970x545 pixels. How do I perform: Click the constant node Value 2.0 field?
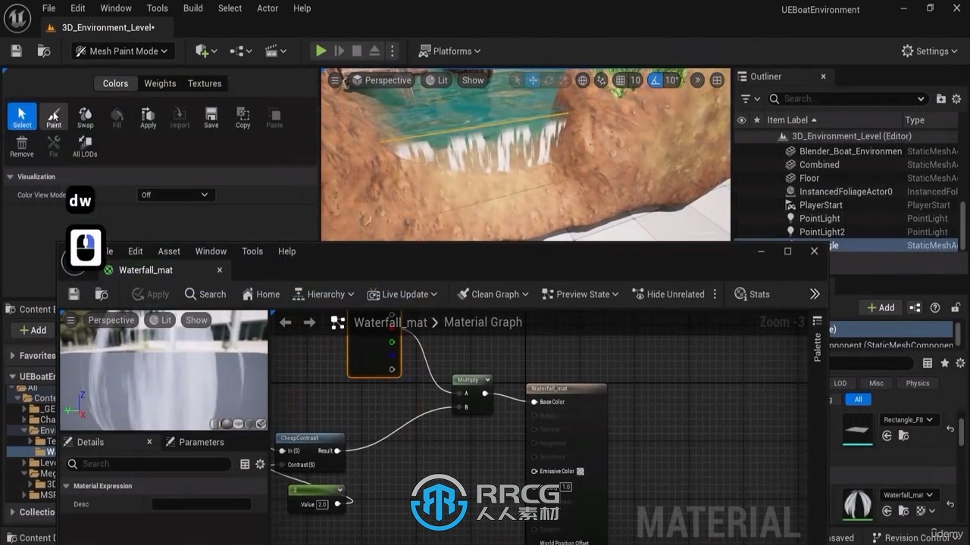pos(322,504)
